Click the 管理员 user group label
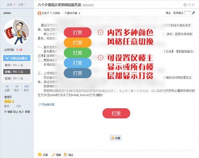Viewport: 199px width, 158px height. click(x=8, y=97)
